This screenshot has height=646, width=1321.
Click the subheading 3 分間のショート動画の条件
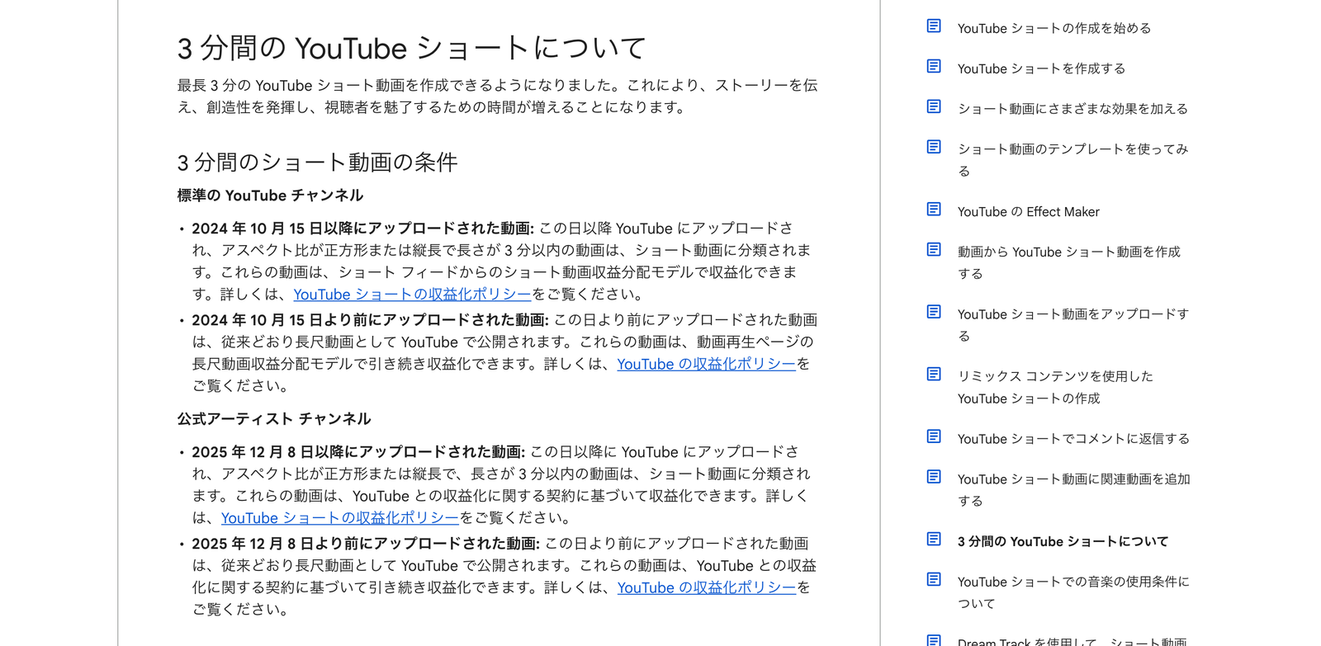click(x=317, y=163)
